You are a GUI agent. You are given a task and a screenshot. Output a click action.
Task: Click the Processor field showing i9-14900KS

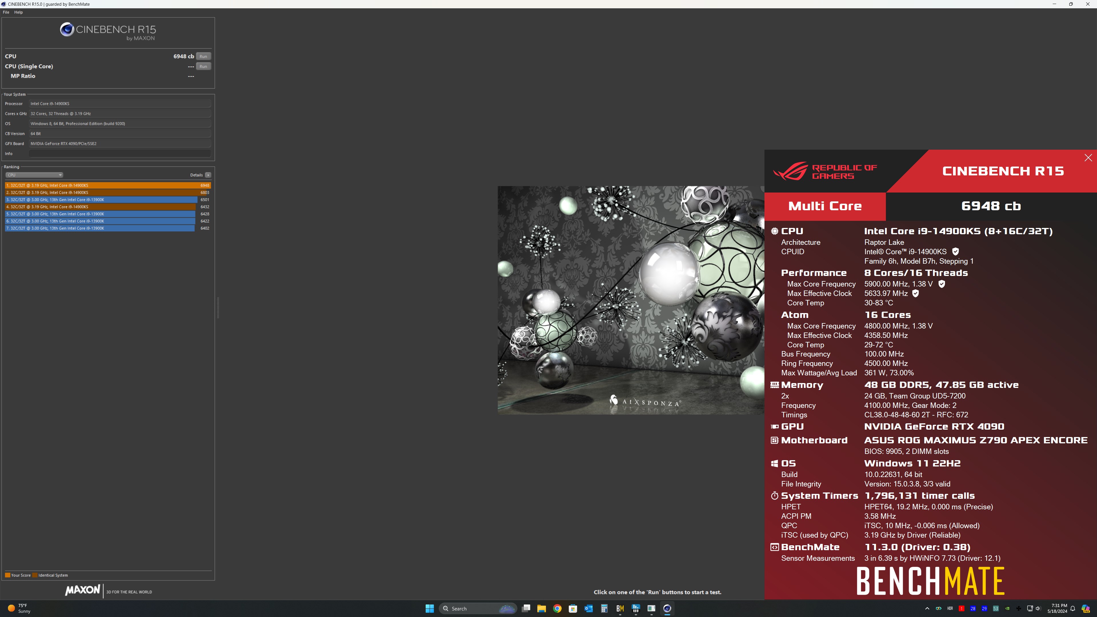tap(120, 103)
